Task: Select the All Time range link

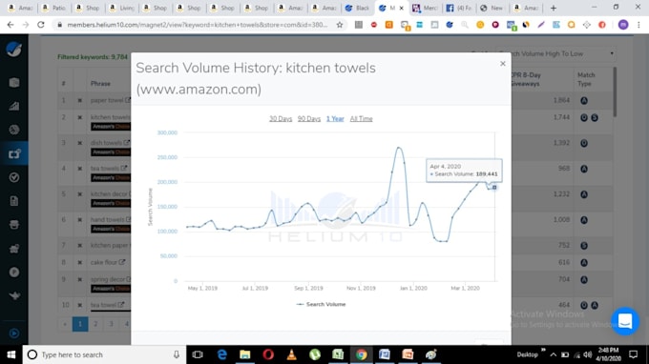Action: (x=362, y=119)
